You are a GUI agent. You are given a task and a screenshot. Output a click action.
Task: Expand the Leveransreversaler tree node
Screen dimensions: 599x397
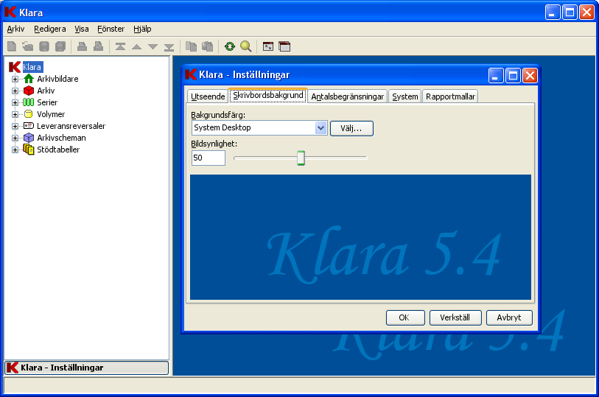click(x=15, y=126)
